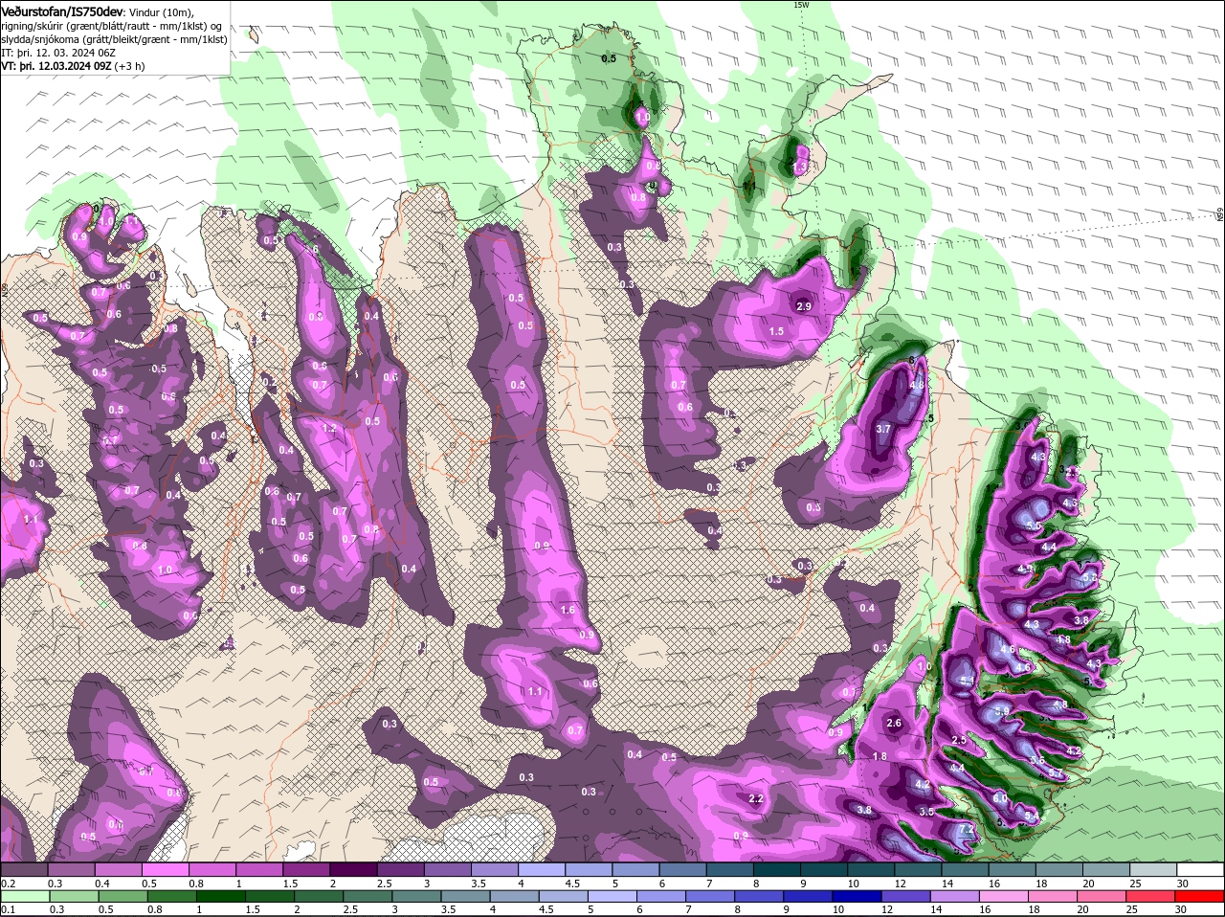Screen dimensions: 1225x917
Task: Click the '0.1' label on rain scale
Action: tap(8, 909)
